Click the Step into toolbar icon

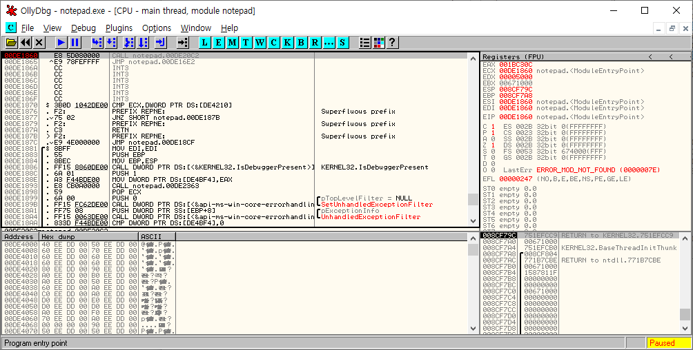pyautogui.click(x=97, y=42)
